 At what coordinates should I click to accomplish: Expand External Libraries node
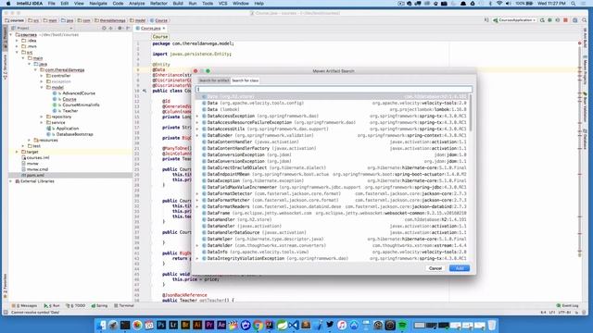[x=11, y=181]
